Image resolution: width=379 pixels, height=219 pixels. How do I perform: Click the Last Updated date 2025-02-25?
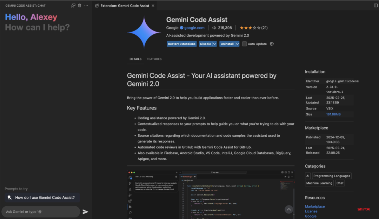tap(336, 100)
